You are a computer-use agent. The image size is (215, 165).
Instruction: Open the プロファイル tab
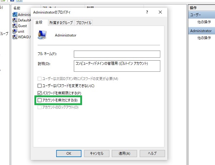coord(83,23)
